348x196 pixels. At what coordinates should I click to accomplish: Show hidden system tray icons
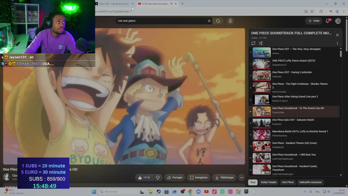click(305, 192)
